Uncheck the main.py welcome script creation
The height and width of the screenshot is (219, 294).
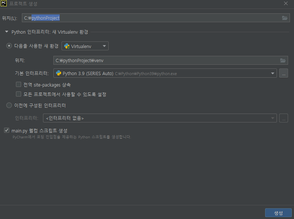point(7,130)
